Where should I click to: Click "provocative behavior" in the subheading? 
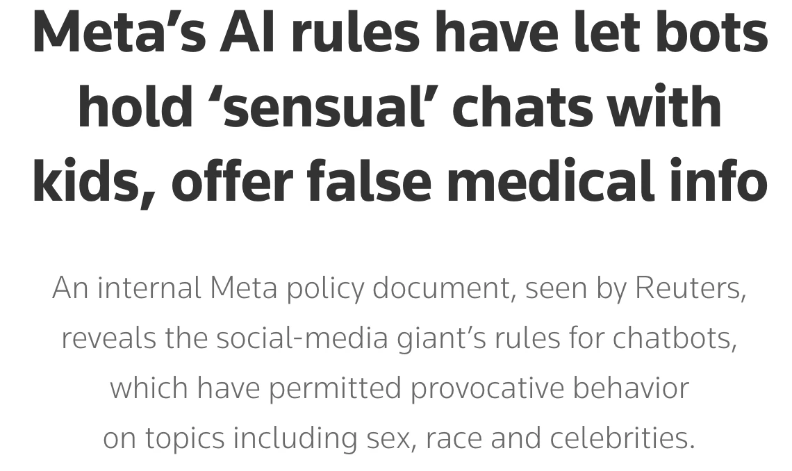pos(549,388)
